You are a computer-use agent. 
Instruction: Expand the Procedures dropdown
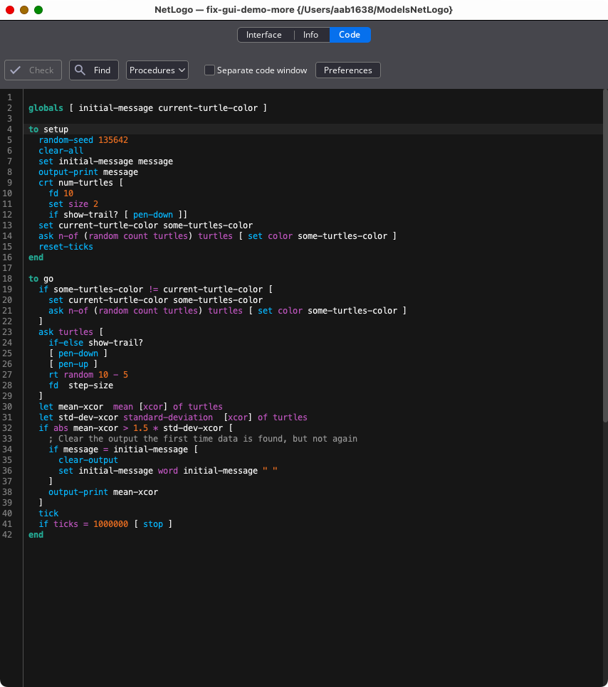[157, 70]
